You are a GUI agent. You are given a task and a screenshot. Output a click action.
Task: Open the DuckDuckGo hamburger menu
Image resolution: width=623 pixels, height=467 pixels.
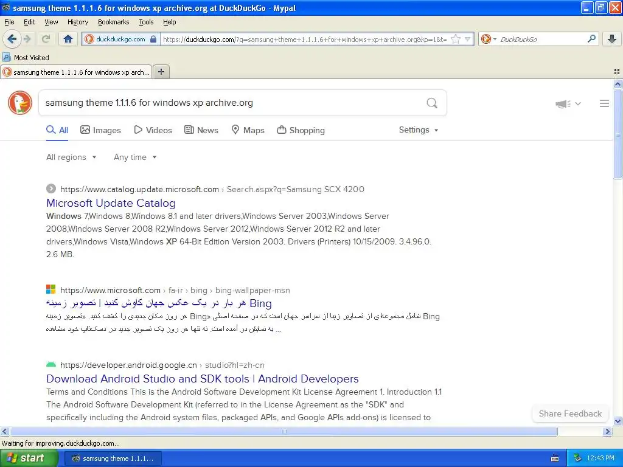point(604,103)
